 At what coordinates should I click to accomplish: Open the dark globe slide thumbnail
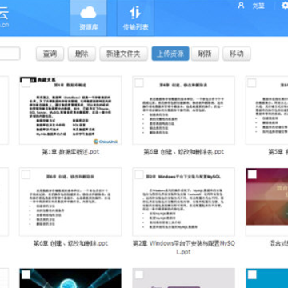[70, 278]
